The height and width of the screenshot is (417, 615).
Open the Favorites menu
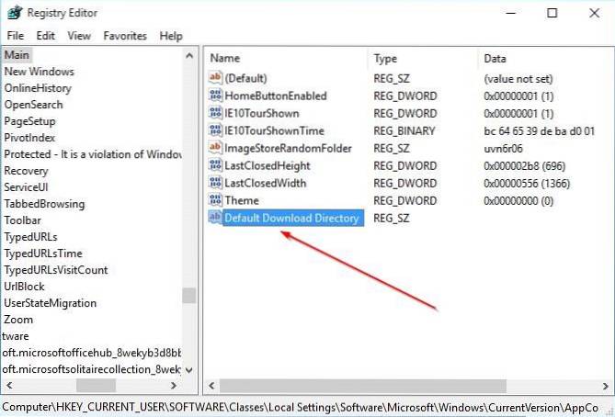pyautogui.click(x=125, y=36)
